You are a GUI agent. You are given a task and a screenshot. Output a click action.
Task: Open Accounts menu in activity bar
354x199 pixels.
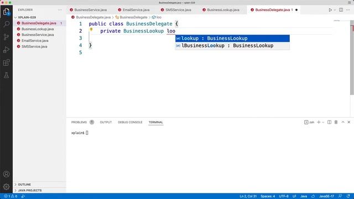6,174
